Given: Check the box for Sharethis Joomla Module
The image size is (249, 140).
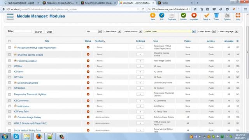Looking at the screenshot, I should pos(9,54).
